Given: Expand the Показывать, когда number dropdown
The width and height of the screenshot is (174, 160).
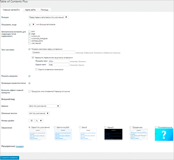Looking at the screenshot, I should [x=32, y=24].
